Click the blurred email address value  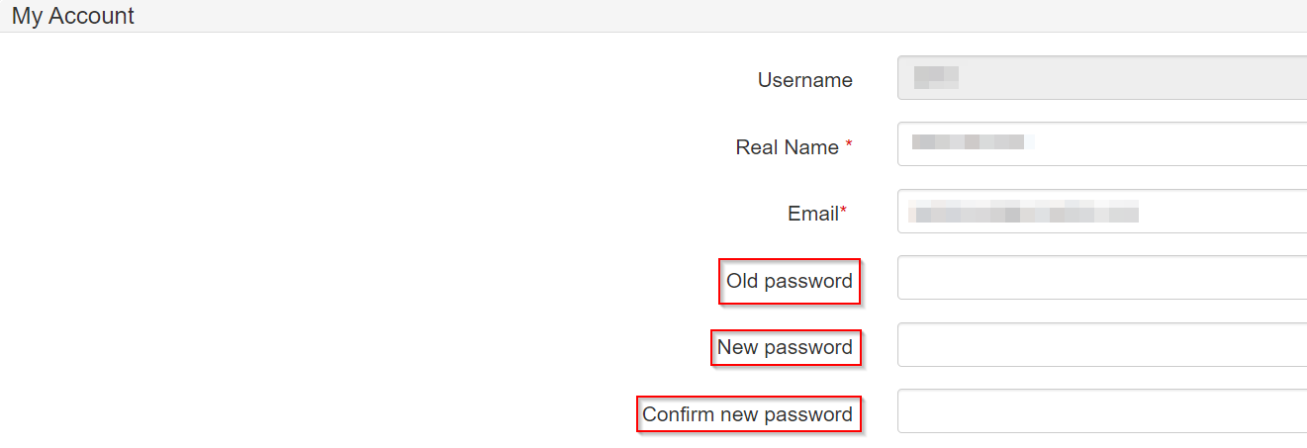click(x=1024, y=212)
